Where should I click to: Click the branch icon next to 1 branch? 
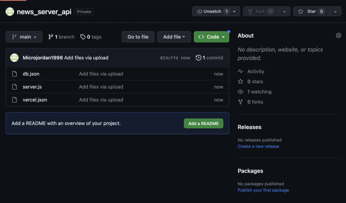point(51,37)
